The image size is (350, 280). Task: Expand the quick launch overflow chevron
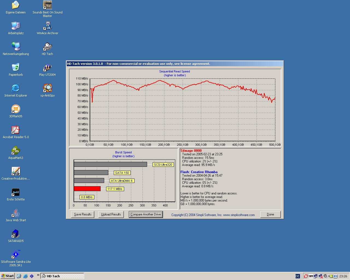38,275
